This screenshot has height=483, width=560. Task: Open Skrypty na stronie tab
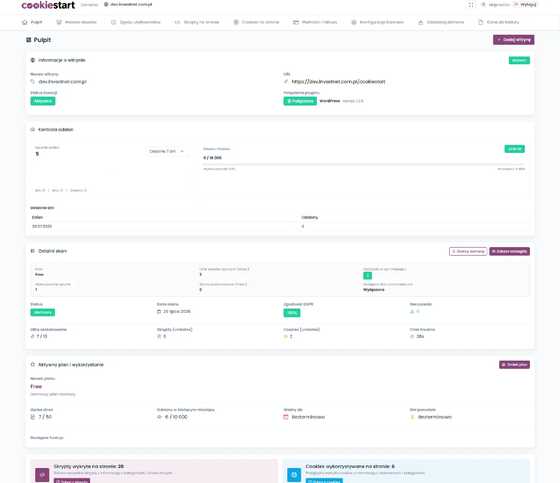pyautogui.click(x=197, y=22)
